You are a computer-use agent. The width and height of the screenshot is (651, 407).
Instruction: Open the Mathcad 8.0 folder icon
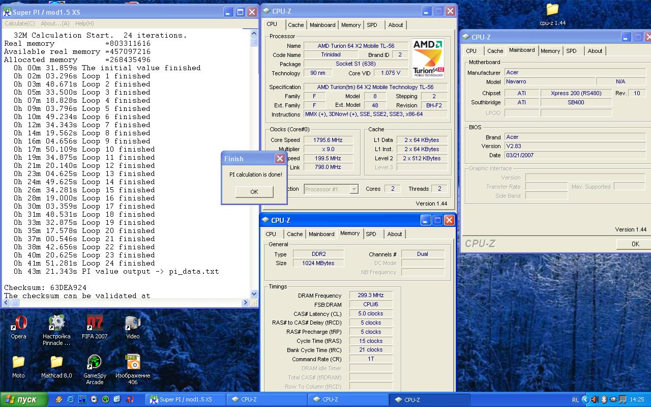tap(56, 366)
